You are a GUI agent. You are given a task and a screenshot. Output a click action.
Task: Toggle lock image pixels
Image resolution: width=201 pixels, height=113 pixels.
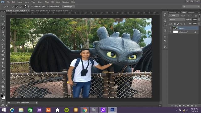point(178,24)
